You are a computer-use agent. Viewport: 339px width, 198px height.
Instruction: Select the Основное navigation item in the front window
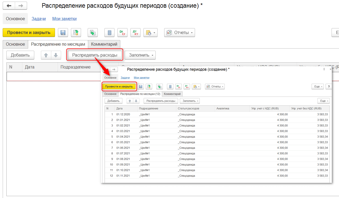[110, 78]
